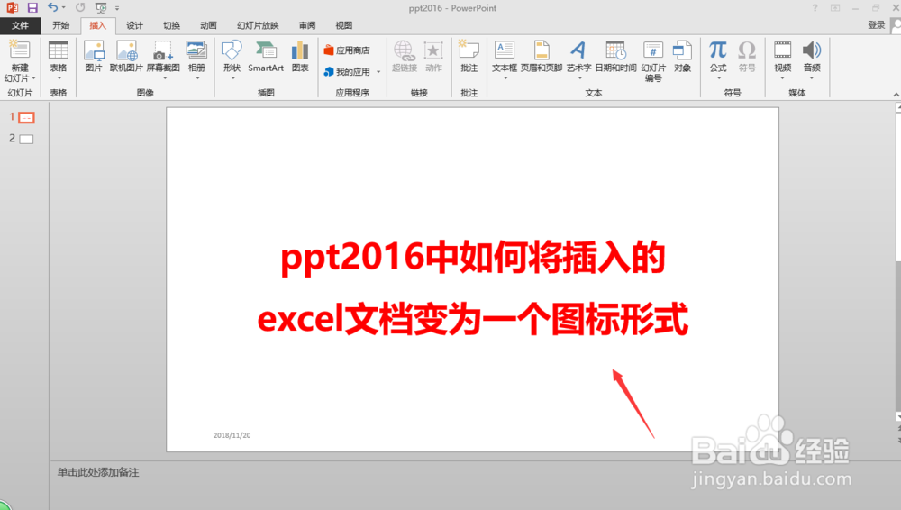The height and width of the screenshot is (510, 901).
Task: Collapse the ribbon with the chevron
Action: [896, 94]
